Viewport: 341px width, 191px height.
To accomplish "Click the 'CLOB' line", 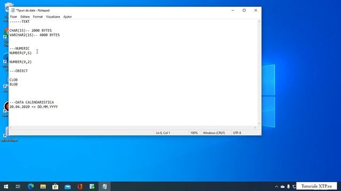I will pyautogui.click(x=13, y=80).
